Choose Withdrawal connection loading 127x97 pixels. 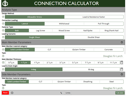(64, 24)
